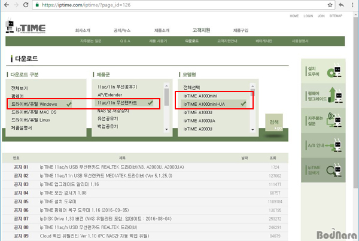Select Q & A submenu item
Image resolution: width=359 pixels, height=241 pixels.
[125, 41]
